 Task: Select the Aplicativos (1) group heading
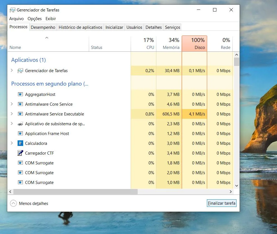tap(28, 60)
